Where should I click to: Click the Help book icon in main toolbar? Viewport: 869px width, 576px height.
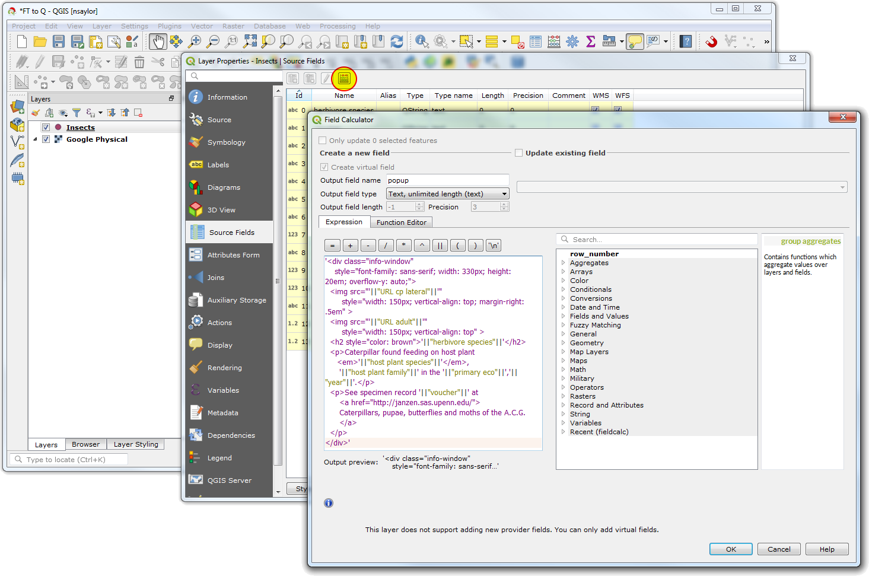pos(686,41)
